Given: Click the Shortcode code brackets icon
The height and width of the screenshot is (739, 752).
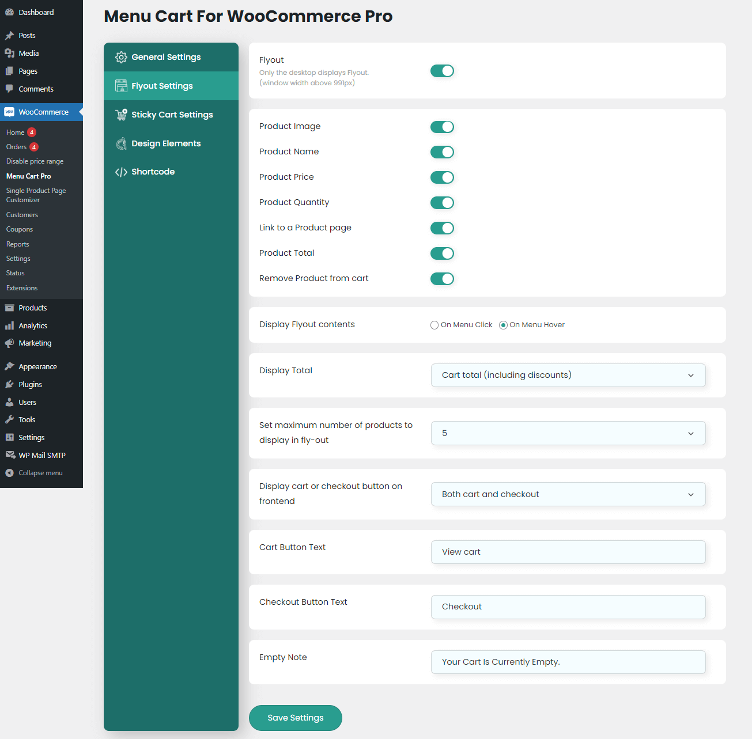Looking at the screenshot, I should point(121,172).
